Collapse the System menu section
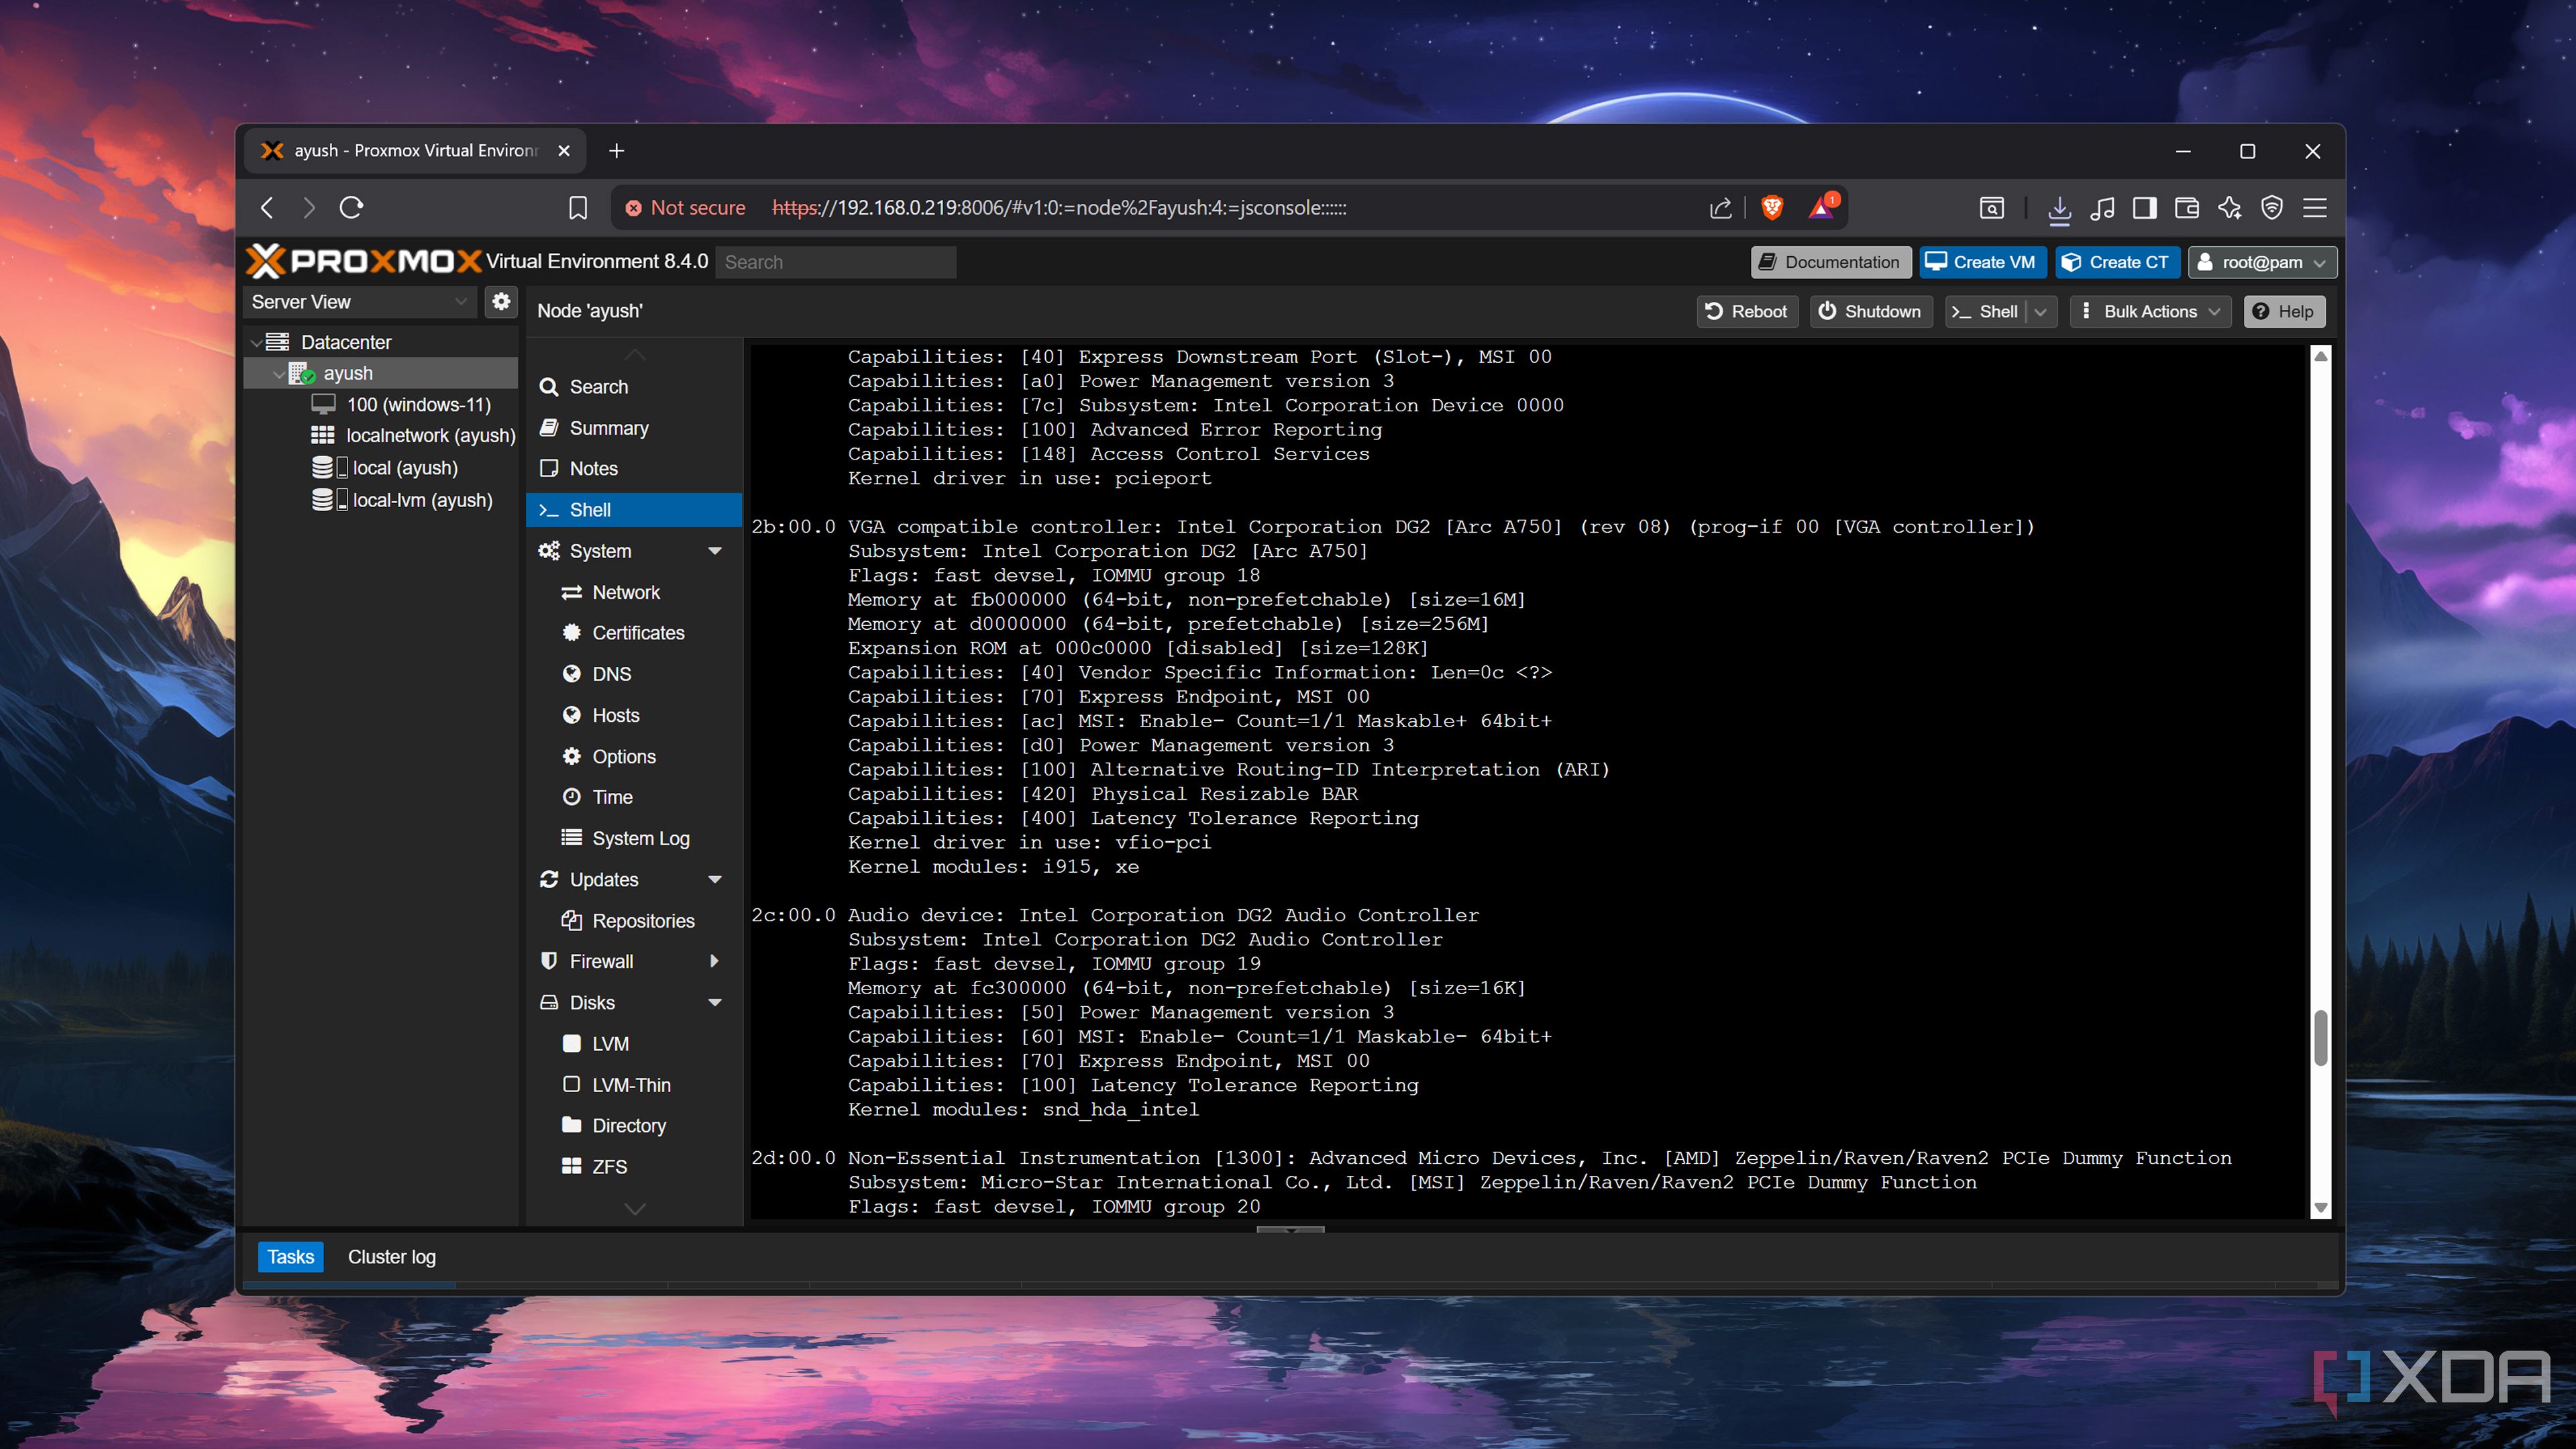This screenshot has width=2576, height=1449. click(715, 551)
